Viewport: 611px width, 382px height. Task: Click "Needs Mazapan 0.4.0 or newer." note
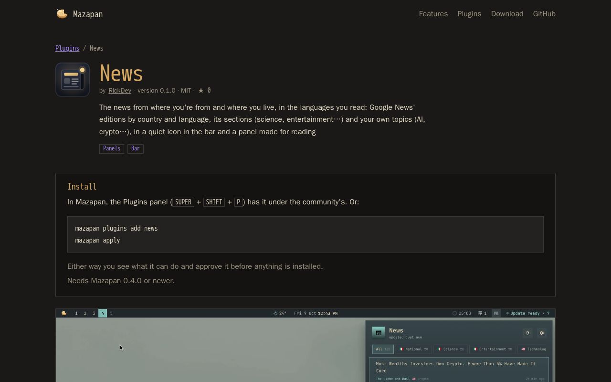[x=121, y=281]
